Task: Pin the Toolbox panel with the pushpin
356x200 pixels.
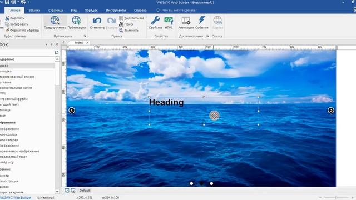Action: pos(52,44)
